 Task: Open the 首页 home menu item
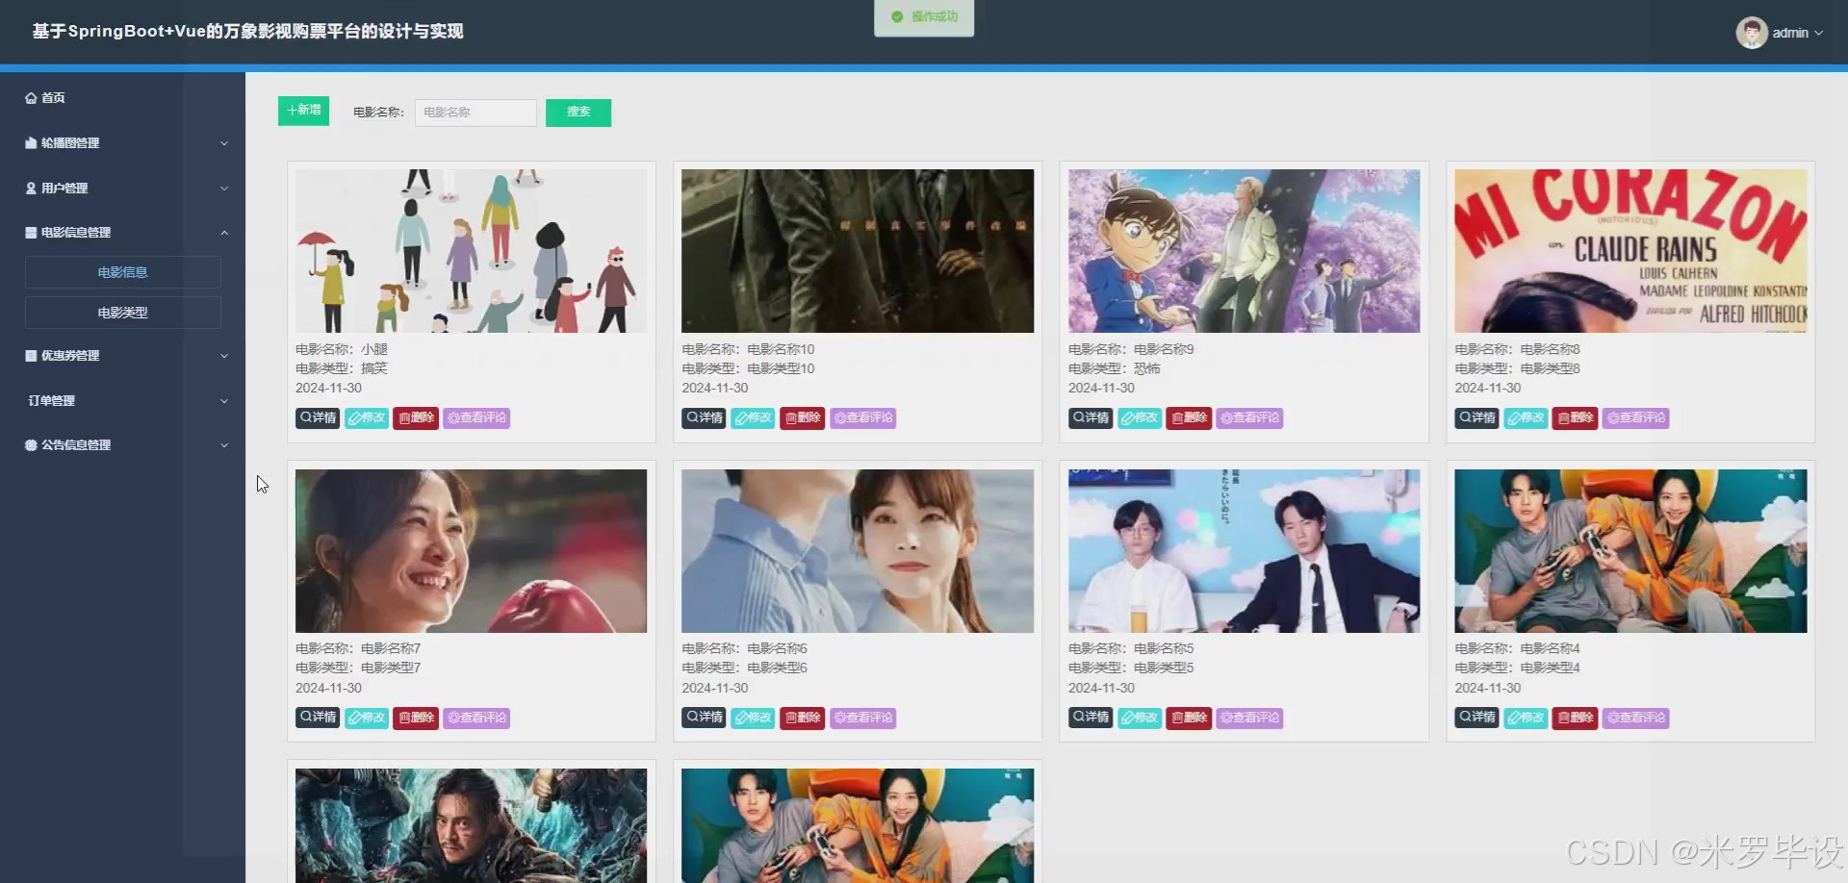click(x=45, y=98)
